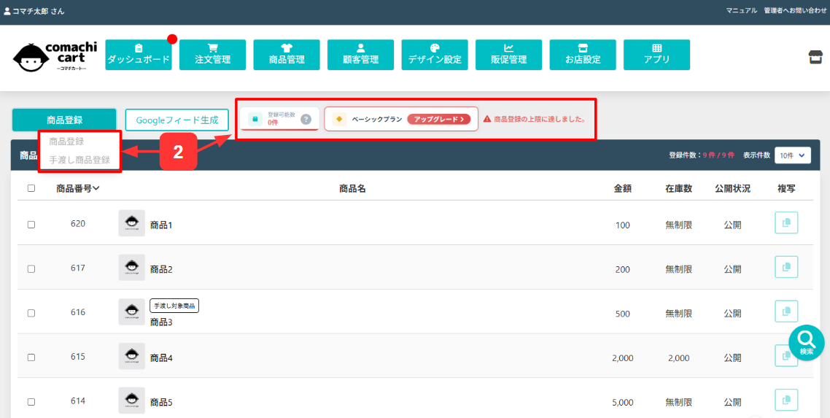
Task: Click the アップグレード button
Action: coord(438,119)
